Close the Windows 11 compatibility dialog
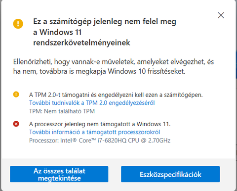 [221, 15]
